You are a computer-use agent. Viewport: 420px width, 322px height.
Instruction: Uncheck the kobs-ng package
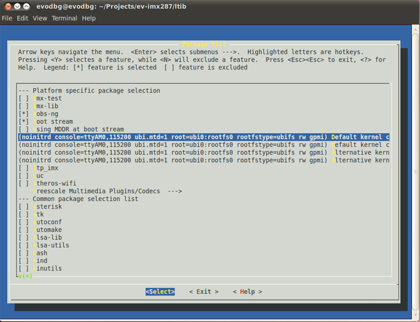pos(24,114)
